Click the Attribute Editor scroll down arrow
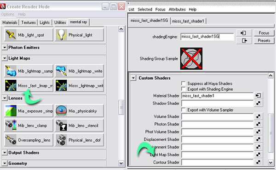The height and width of the screenshot is (170, 276). pyautogui.click(x=270, y=162)
